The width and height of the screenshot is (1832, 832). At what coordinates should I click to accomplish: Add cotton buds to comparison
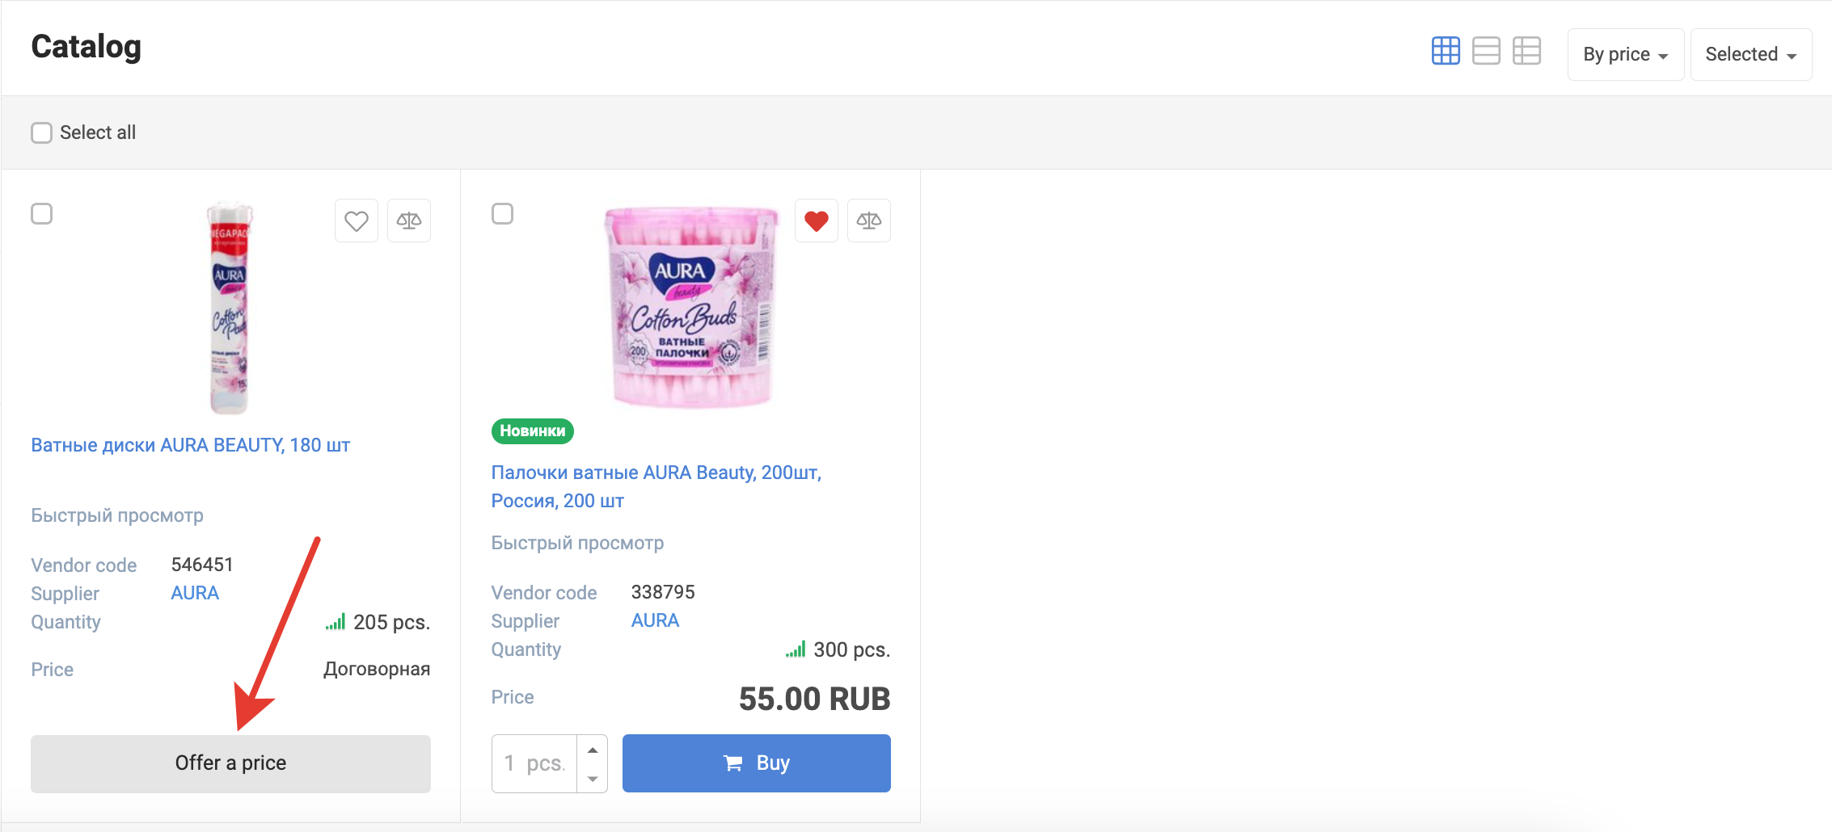869,221
